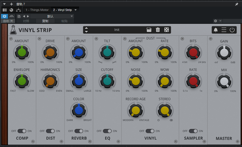
Task: Toggle the blue plugin bypass power button
Action: pyautogui.click(x=4, y=16)
